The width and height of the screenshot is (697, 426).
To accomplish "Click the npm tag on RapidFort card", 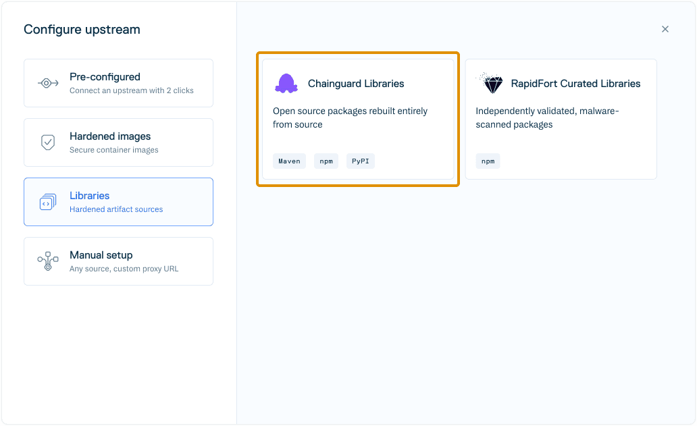I will click(488, 161).
